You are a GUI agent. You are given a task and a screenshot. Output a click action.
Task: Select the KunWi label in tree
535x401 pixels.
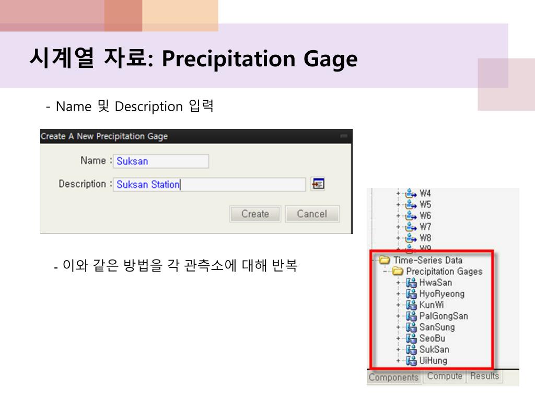click(432, 305)
